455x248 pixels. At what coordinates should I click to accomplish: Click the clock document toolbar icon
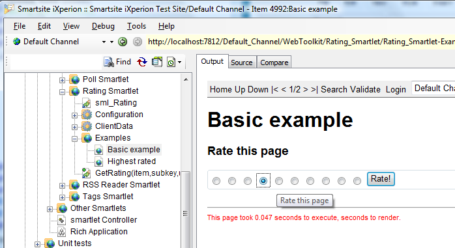[x=171, y=62]
